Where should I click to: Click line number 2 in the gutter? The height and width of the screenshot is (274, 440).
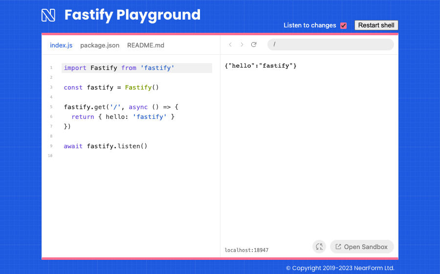pyautogui.click(x=51, y=77)
